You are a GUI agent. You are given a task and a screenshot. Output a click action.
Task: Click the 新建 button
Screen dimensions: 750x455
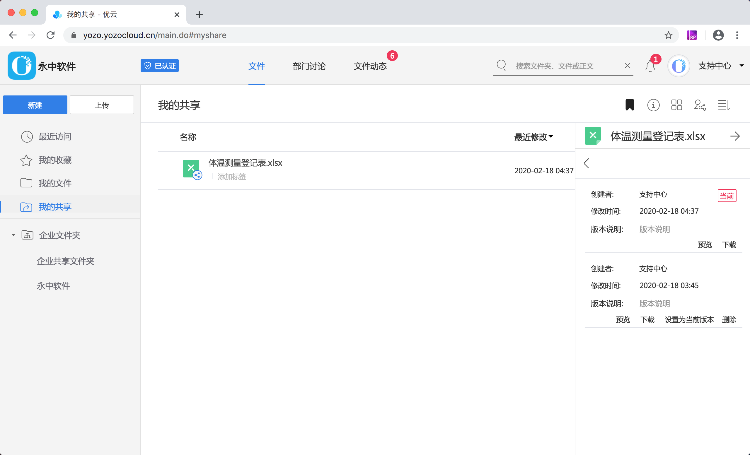(35, 105)
